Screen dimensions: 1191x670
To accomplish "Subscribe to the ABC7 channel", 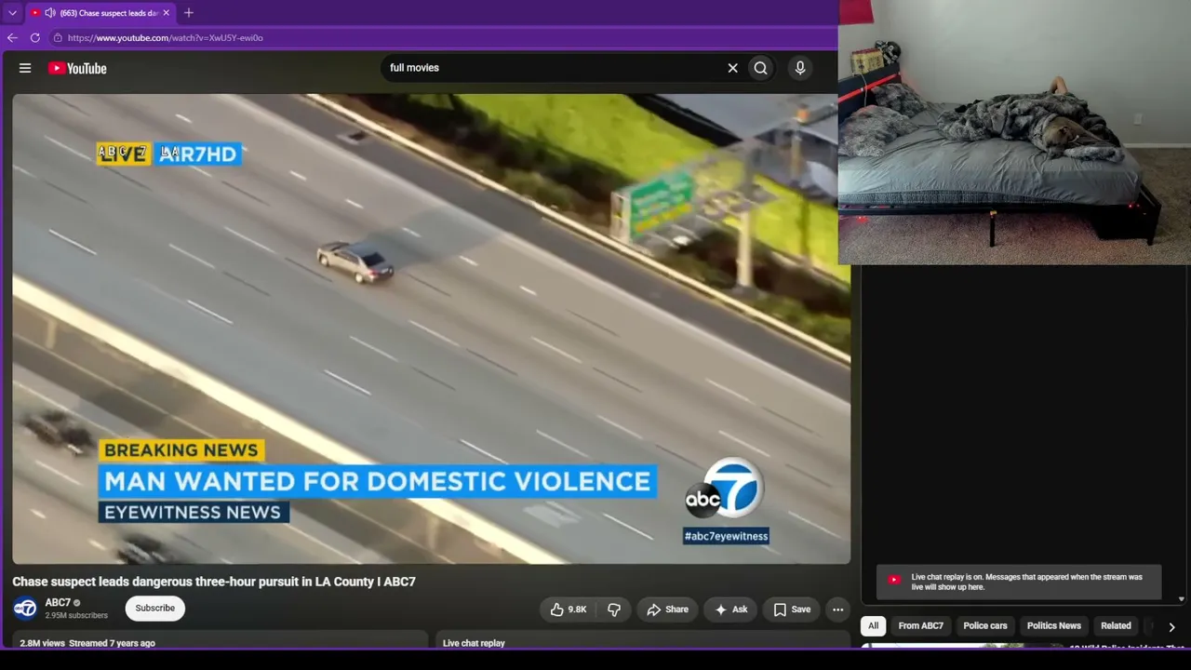I will (154, 609).
